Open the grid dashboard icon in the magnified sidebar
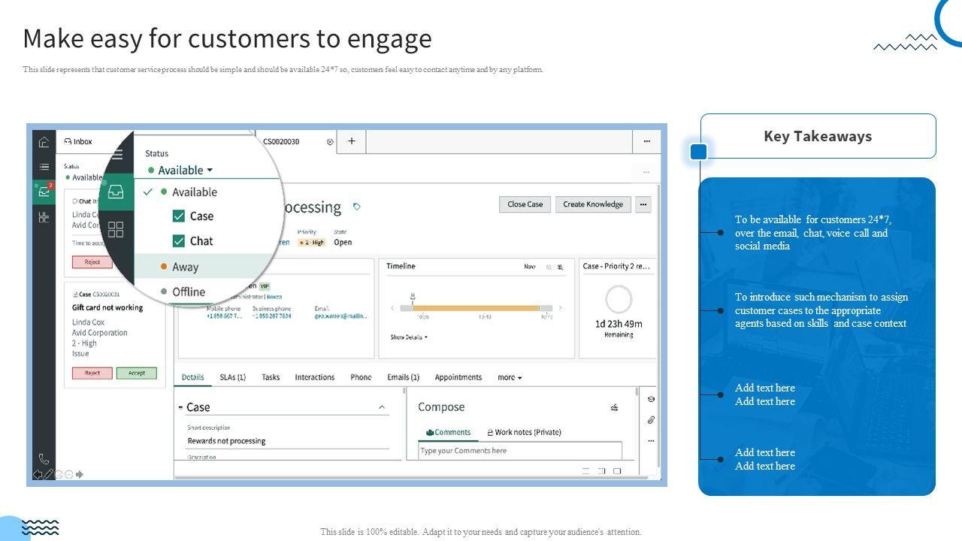 [116, 229]
